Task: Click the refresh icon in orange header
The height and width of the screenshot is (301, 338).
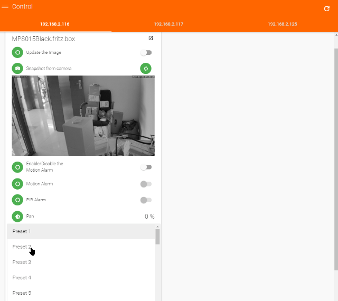Action: click(326, 9)
